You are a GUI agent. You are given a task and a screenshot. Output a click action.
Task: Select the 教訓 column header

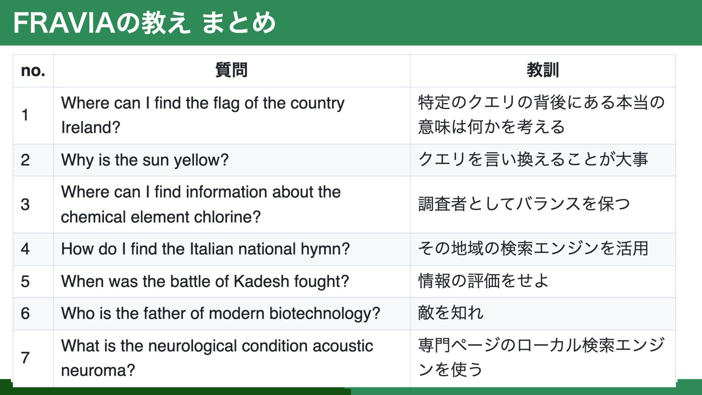[x=543, y=71]
